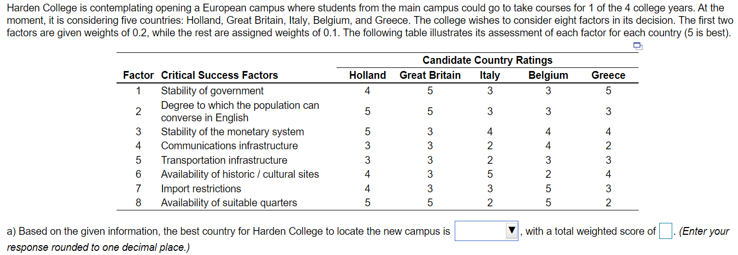Click the Candidate Country Ratings heading
738x255 pixels.
pos(487,60)
